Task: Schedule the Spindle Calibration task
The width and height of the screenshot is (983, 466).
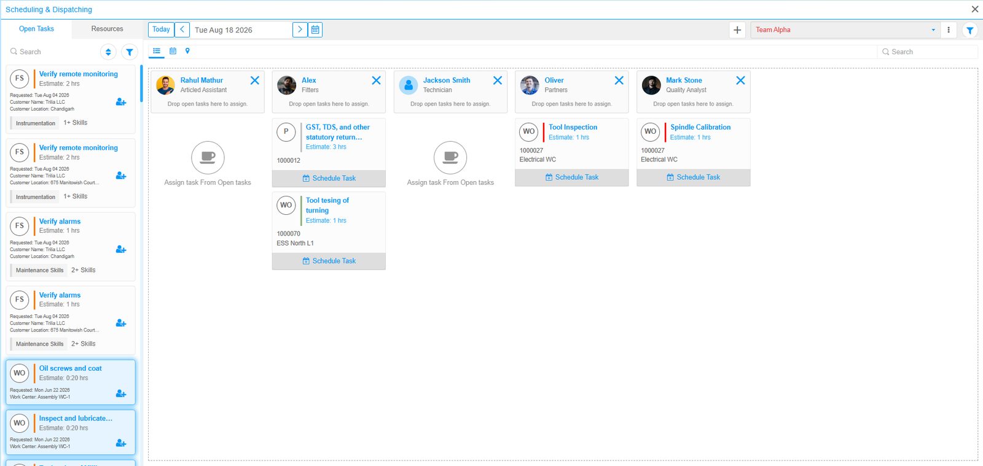Action: tap(694, 177)
